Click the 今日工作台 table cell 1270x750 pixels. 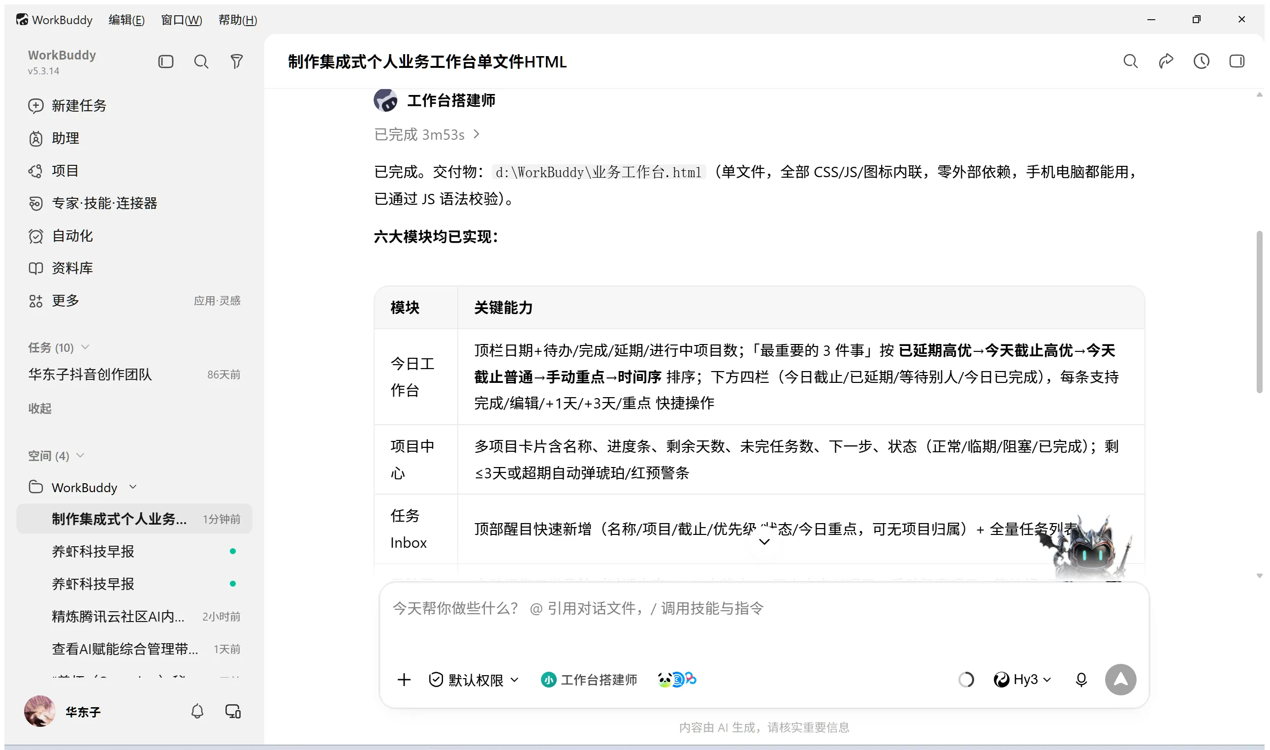pyautogui.click(x=416, y=376)
